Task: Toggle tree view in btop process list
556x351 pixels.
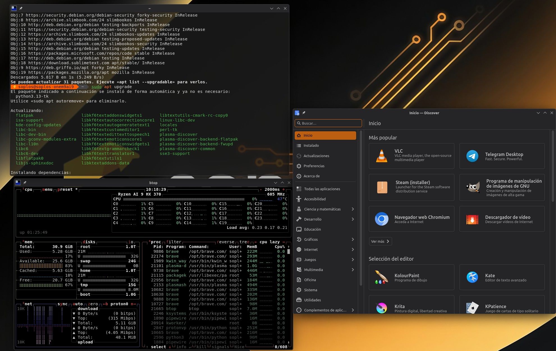Action: pos(244,242)
